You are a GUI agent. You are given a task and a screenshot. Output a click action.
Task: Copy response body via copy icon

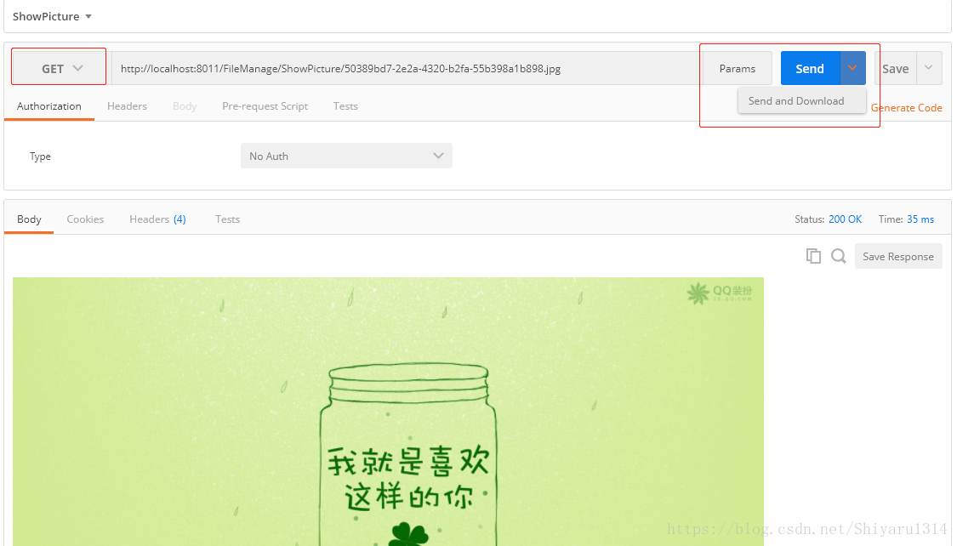tap(813, 256)
